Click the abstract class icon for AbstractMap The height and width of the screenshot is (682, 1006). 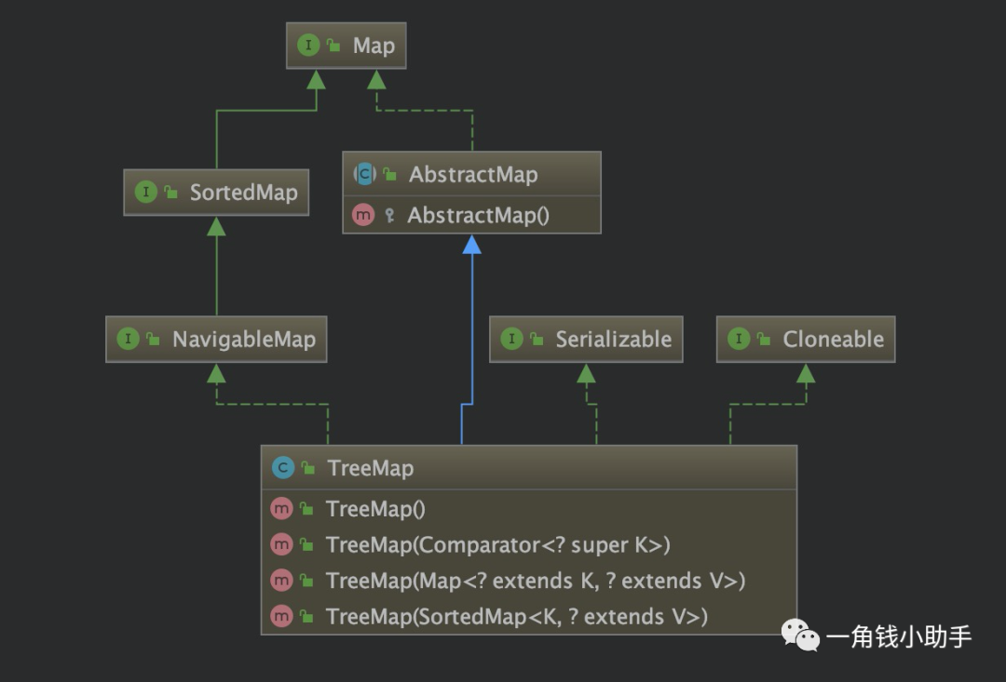365,173
